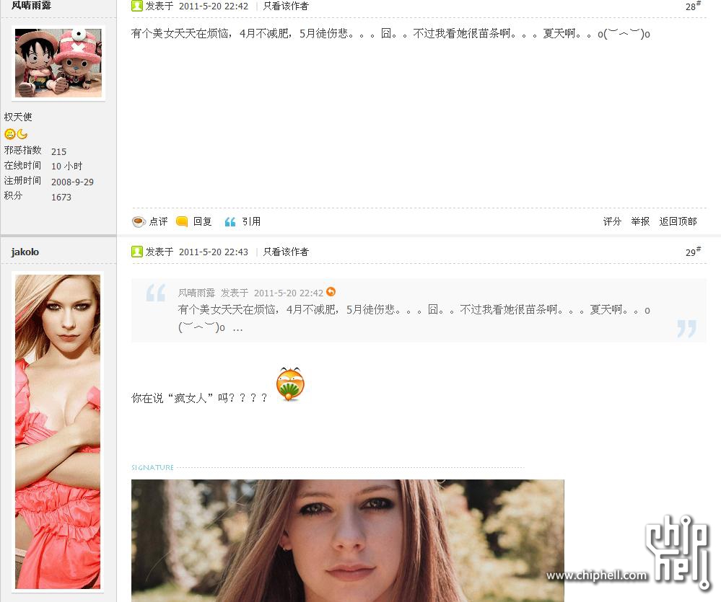
Task: Click 注册时间 value 2008-9-29
Action: [72, 182]
